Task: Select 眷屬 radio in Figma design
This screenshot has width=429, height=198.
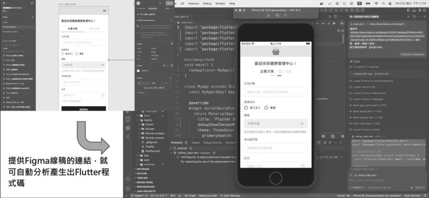Action: click(77, 54)
